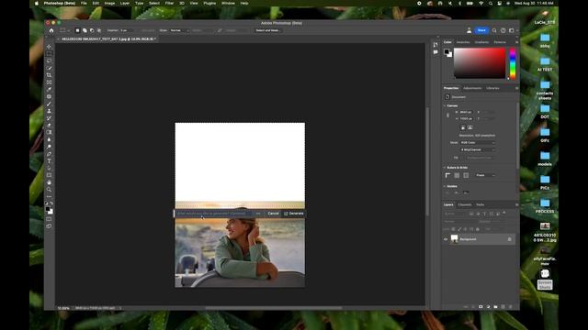588x330 pixels.
Task: Choose Add to Selection mode
Action: click(x=85, y=30)
